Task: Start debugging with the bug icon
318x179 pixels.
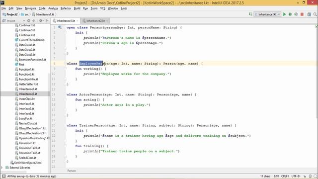Action: coord(290,14)
